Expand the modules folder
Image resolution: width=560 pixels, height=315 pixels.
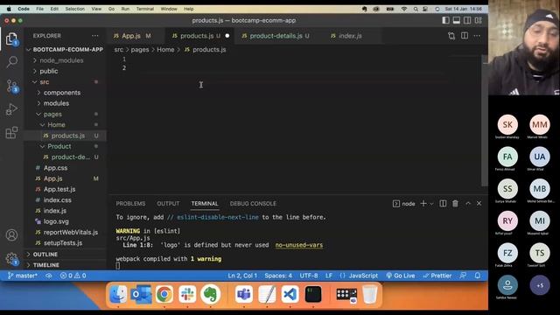tap(56, 103)
